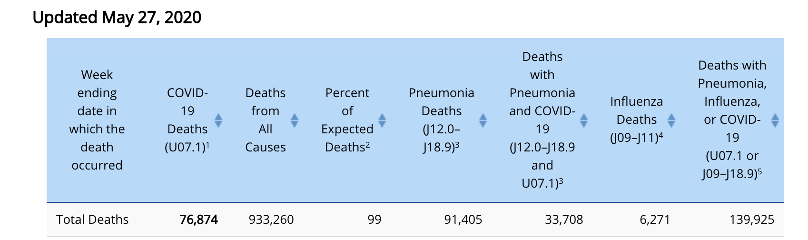808x240 pixels.
Task: Click the 139,925 combined deaths total
Action: (x=752, y=220)
